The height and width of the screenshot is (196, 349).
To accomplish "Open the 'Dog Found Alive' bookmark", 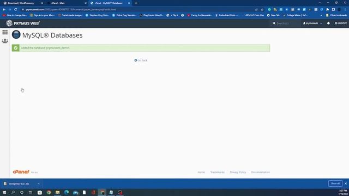I will (x=151, y=15).
